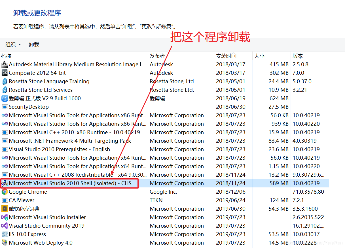This screenshot has height=248, width=345.
Task: Click the Google Chrome icon
Action: [5, 192]
